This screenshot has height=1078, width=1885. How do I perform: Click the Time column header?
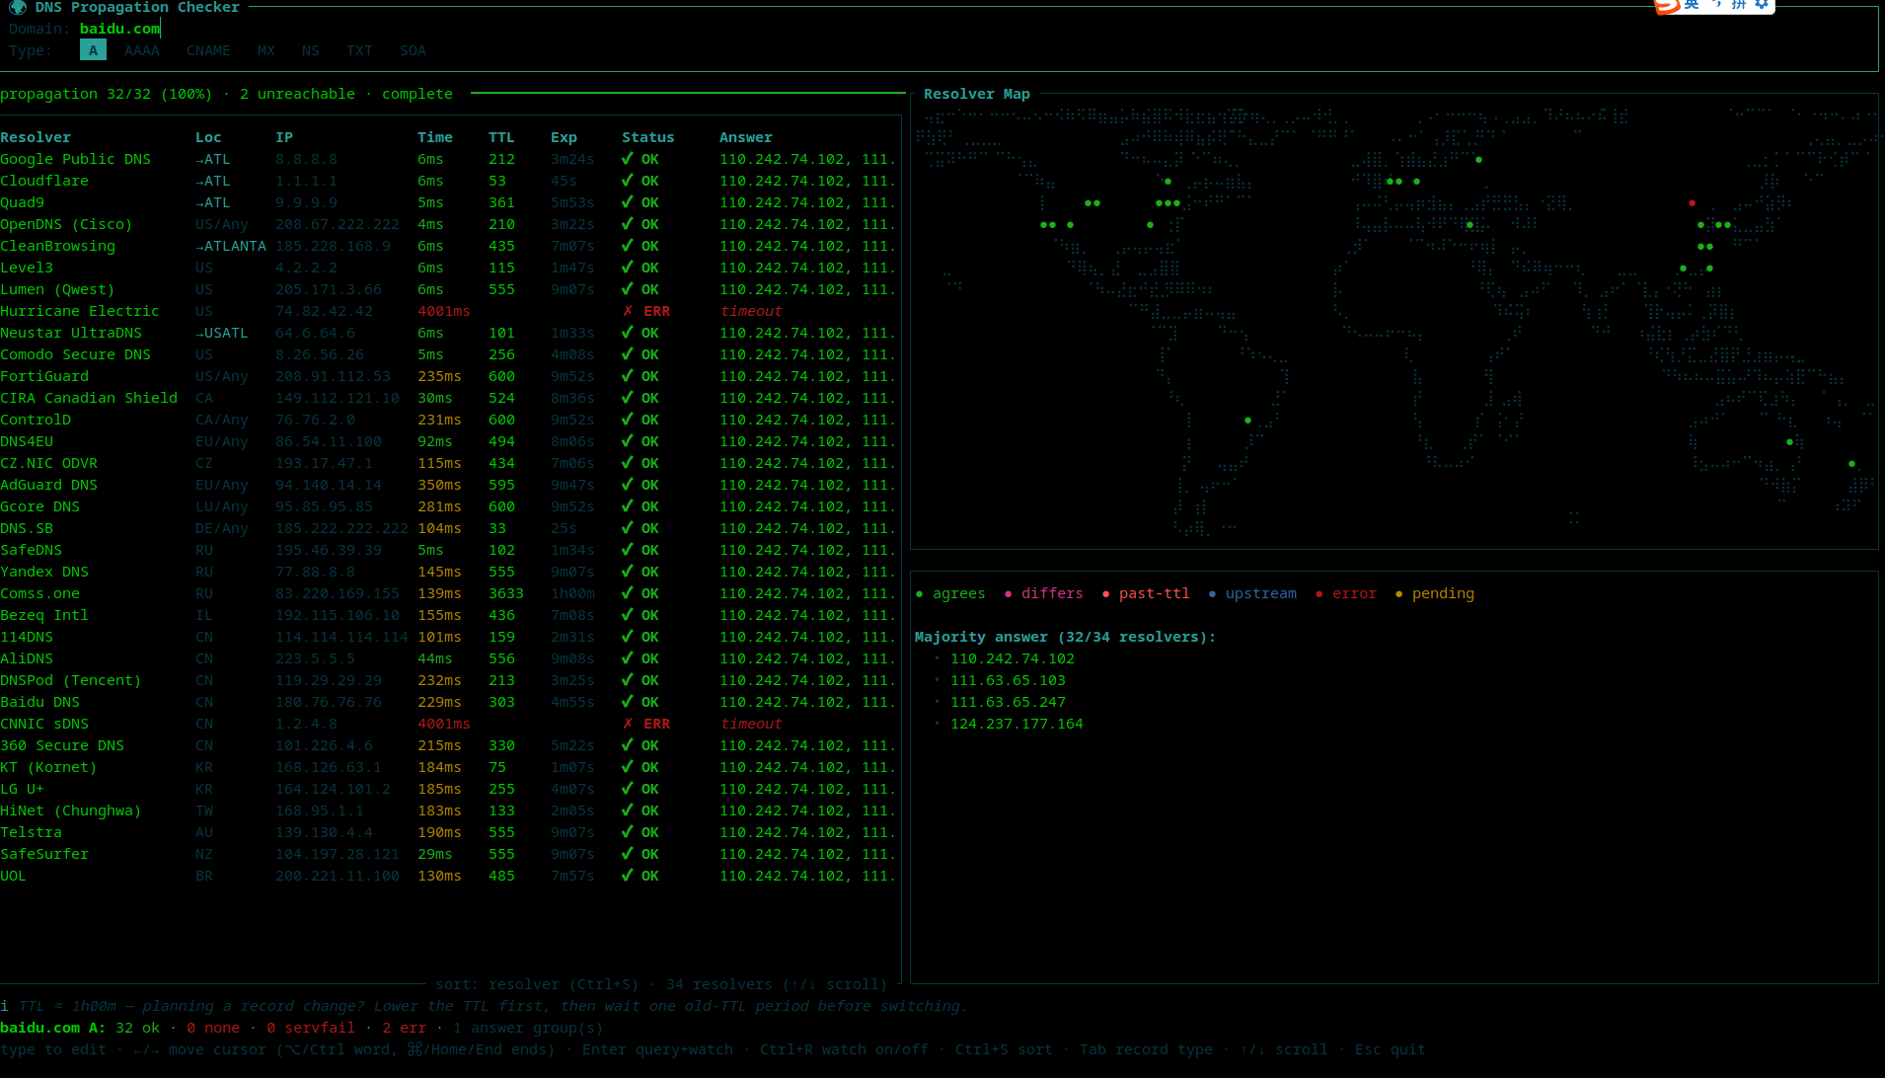(x=435, y=137)
